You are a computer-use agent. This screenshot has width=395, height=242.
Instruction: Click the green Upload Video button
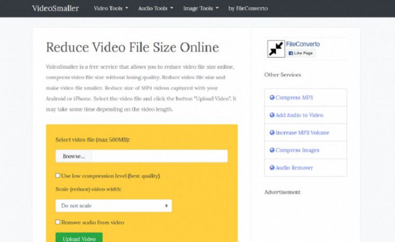point(79,238)
